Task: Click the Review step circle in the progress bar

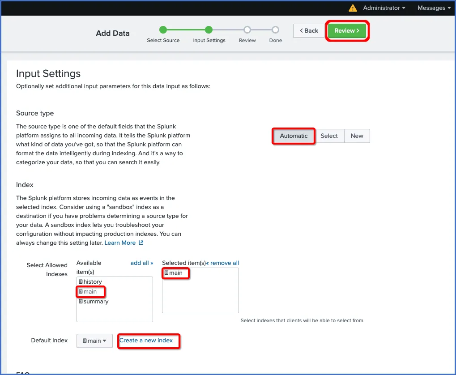Action: [247, 30]
